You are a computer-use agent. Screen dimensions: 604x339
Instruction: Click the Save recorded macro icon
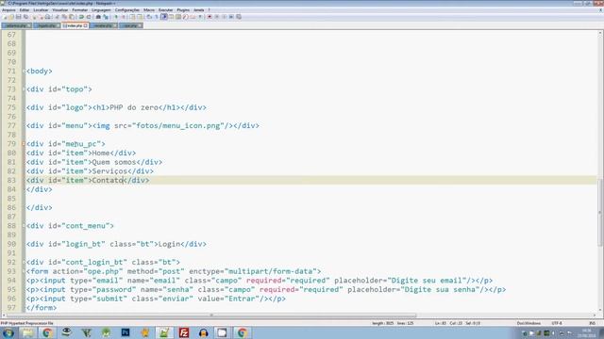click(239, 17)
